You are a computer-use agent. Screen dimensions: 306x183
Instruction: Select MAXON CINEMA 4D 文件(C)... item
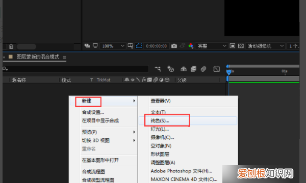point(184,179)
